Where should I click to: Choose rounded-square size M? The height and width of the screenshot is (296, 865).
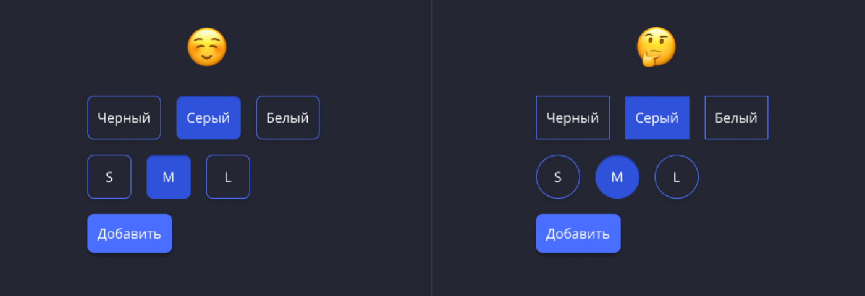click(169, 177)
